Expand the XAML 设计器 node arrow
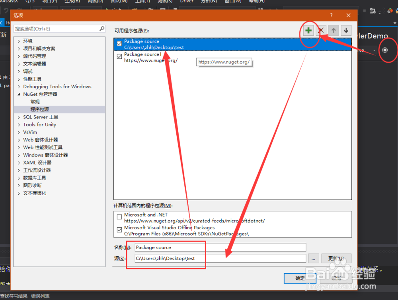398x300 pixels. (19, 163)
